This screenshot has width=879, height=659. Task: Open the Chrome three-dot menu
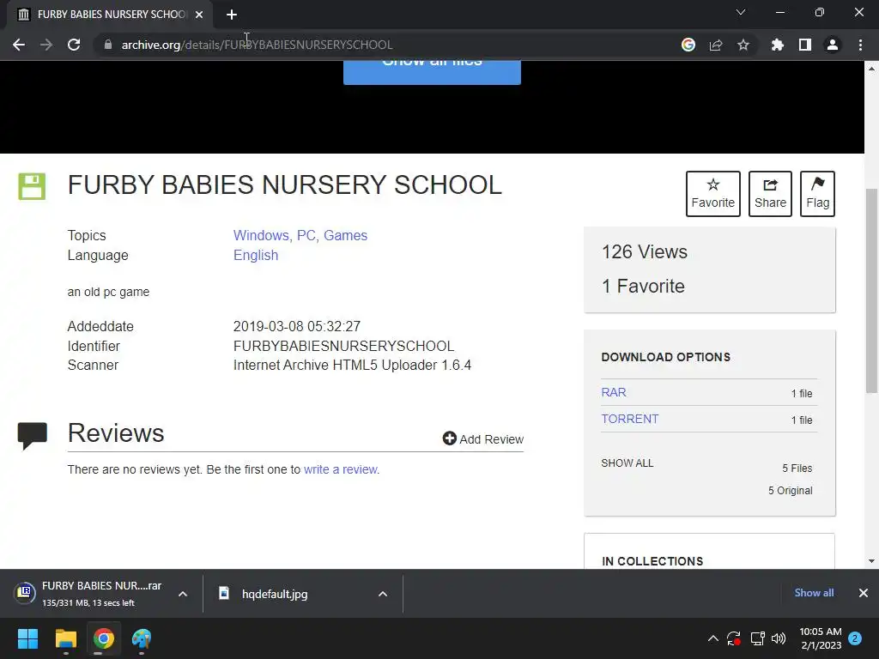click(860, 45)
